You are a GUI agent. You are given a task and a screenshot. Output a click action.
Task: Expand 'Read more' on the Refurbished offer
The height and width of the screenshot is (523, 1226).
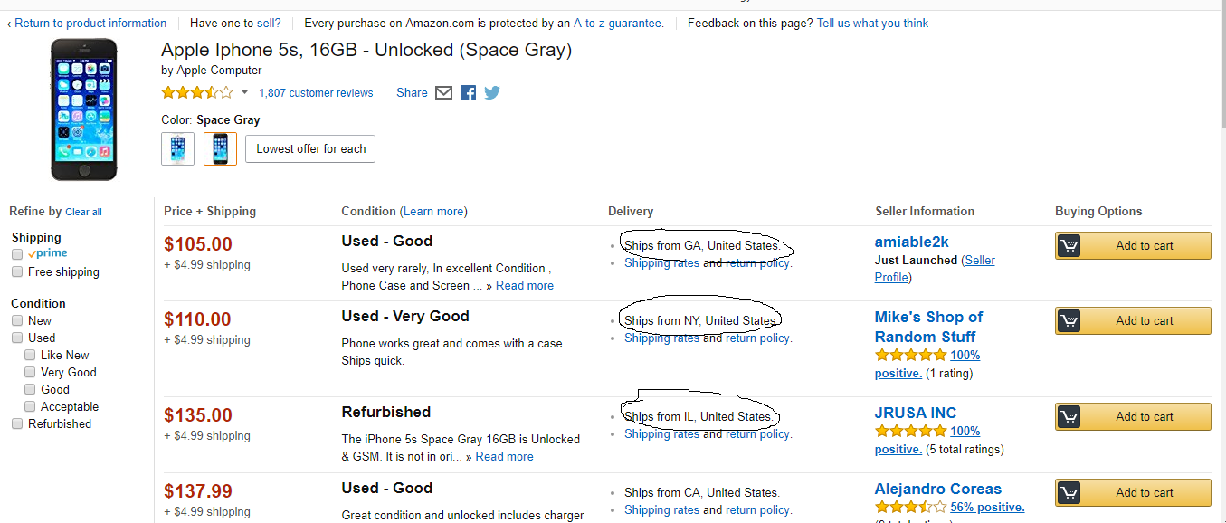coord(504,456)
